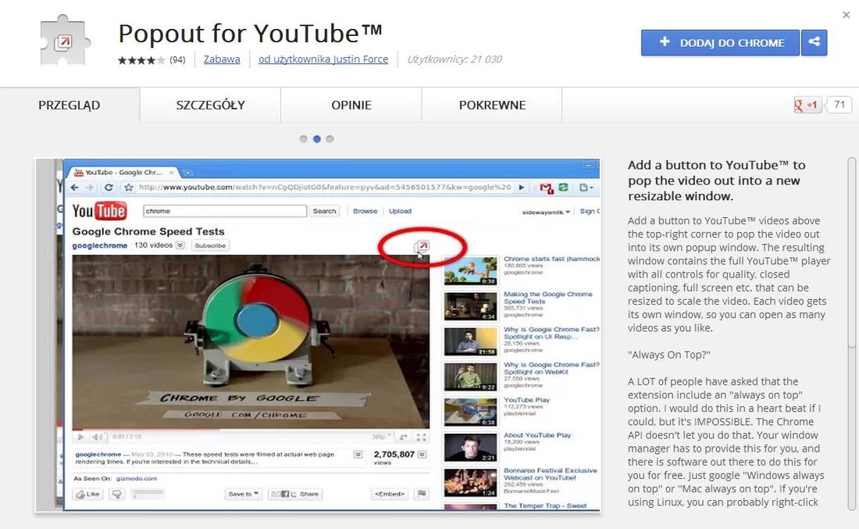Viewport: 859px width, 529px height.
Task: Open the 'Making the Google Chrome Speed Tests' thumbnail
Action: (x=471, y=306)
